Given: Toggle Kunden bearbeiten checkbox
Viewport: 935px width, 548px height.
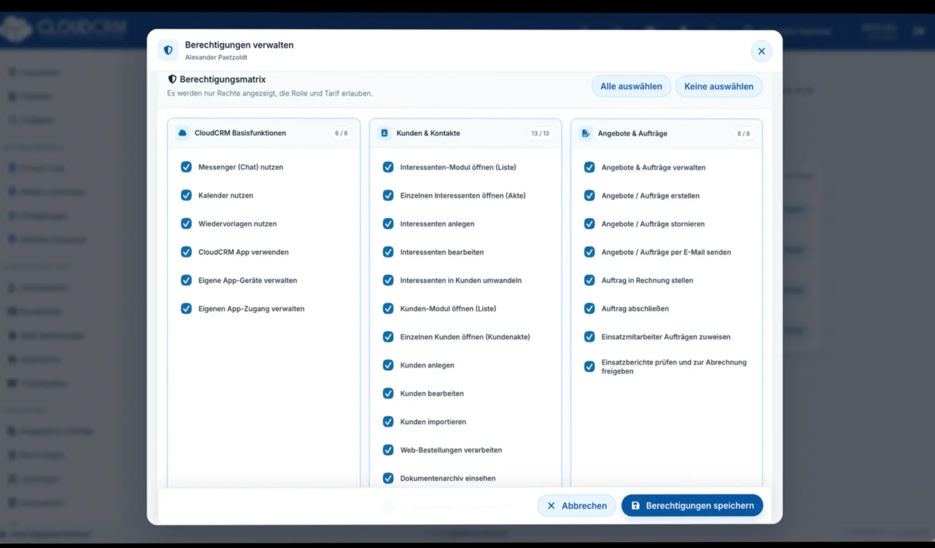Looking at the screenshot, I should (388, 393).
